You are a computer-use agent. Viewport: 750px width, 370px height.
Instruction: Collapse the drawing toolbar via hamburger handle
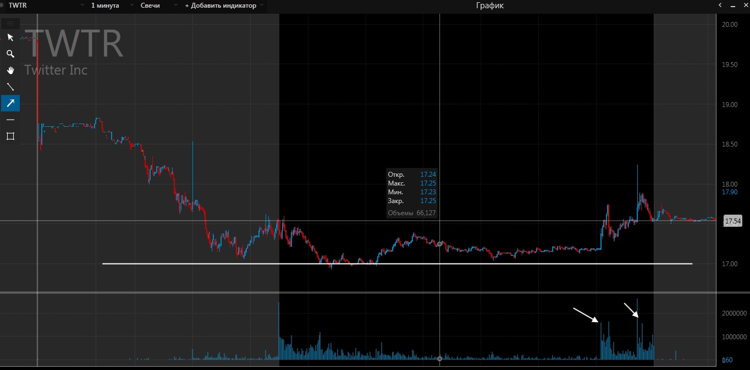(10, 23)
